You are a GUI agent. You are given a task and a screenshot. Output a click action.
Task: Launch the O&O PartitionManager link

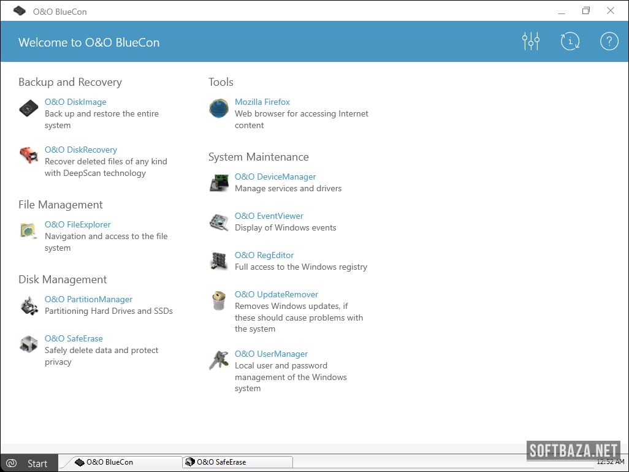coord(88,299)
